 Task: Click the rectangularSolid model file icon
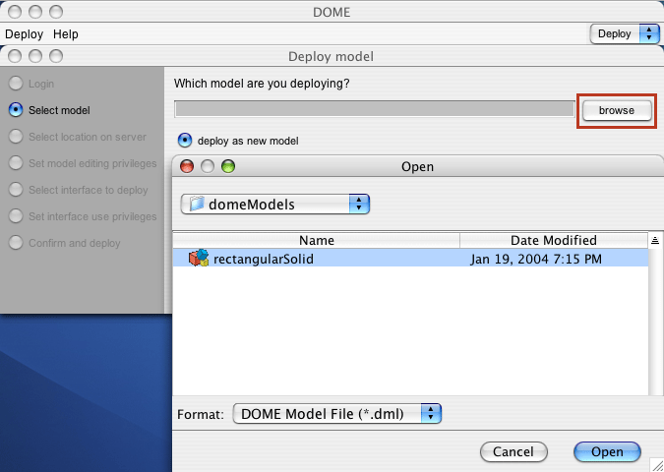click(x=199, y=258)
